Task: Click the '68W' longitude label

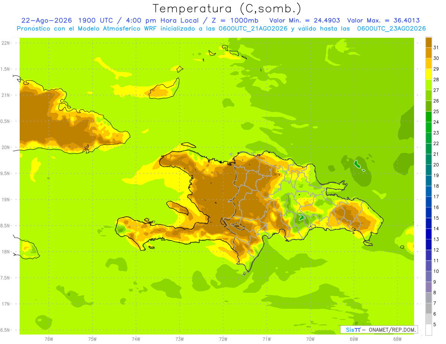Action: pos(397,339)
